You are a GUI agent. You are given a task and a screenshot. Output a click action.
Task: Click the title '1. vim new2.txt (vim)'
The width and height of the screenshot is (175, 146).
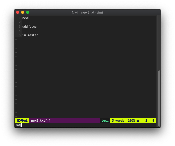point(87,12)
